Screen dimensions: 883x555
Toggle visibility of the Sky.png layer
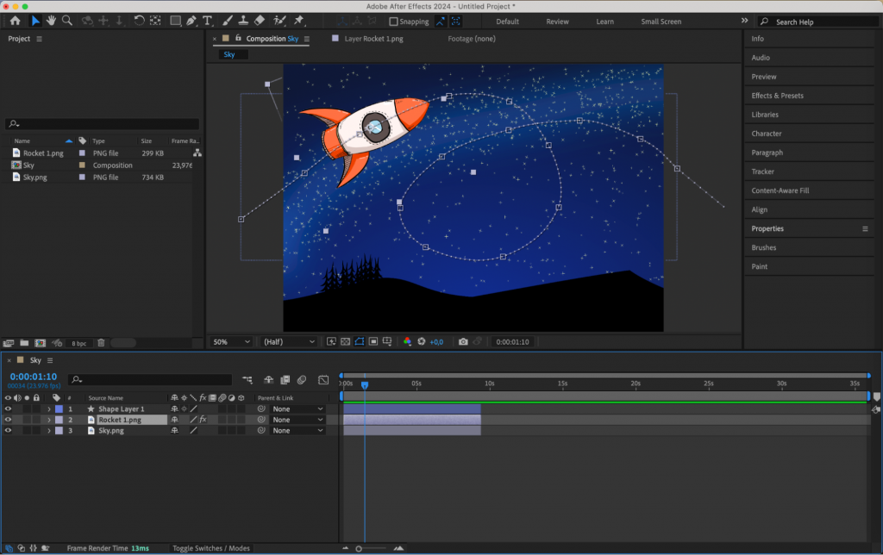(9, 431)
